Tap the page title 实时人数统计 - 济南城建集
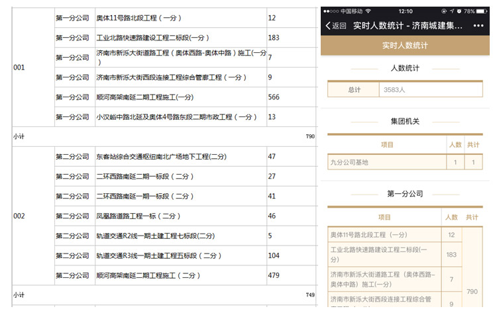 tap(408, 26)
